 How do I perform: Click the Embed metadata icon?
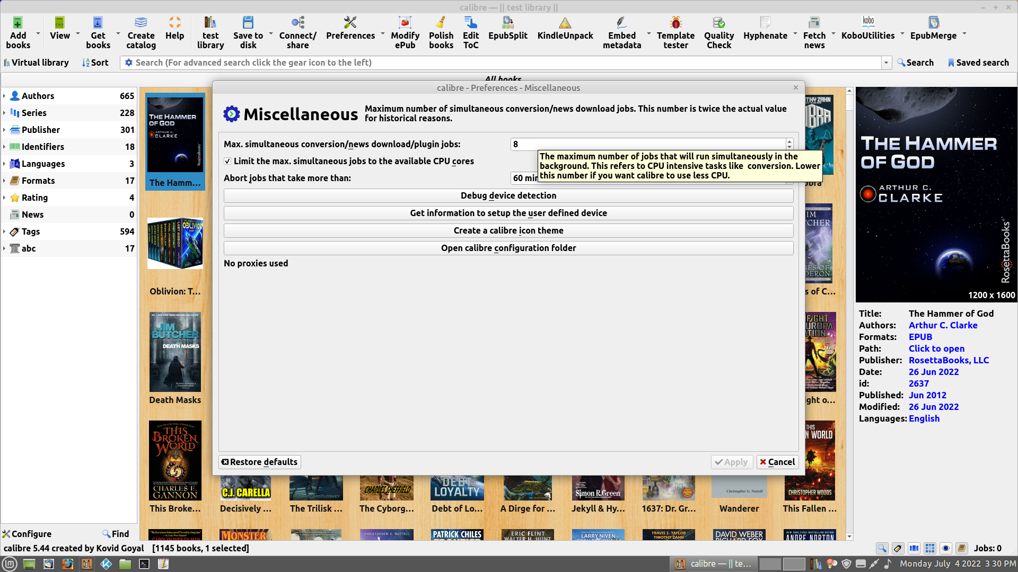click(621, 32)
